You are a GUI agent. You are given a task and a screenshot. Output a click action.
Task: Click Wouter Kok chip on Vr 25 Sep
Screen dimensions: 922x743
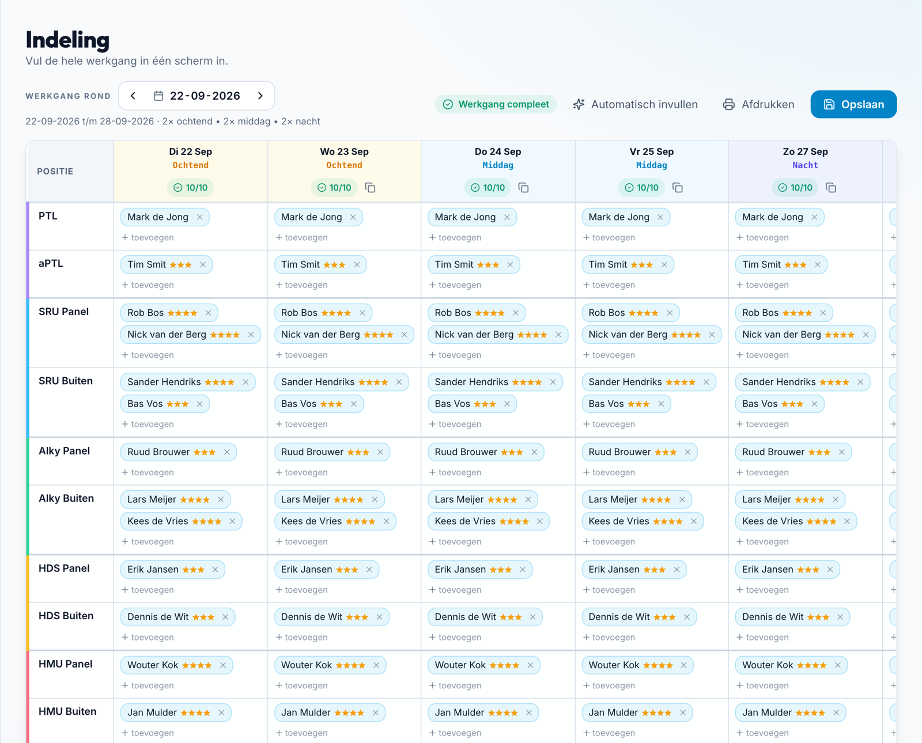tap(637, 665)
